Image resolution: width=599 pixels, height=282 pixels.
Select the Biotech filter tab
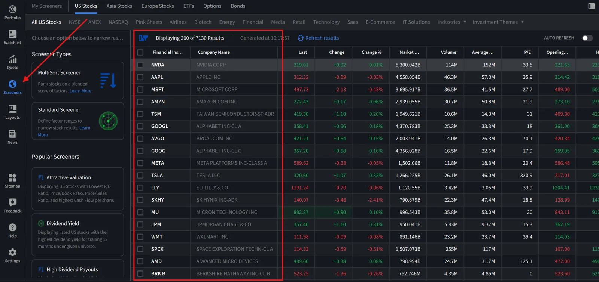coord(203,22)
